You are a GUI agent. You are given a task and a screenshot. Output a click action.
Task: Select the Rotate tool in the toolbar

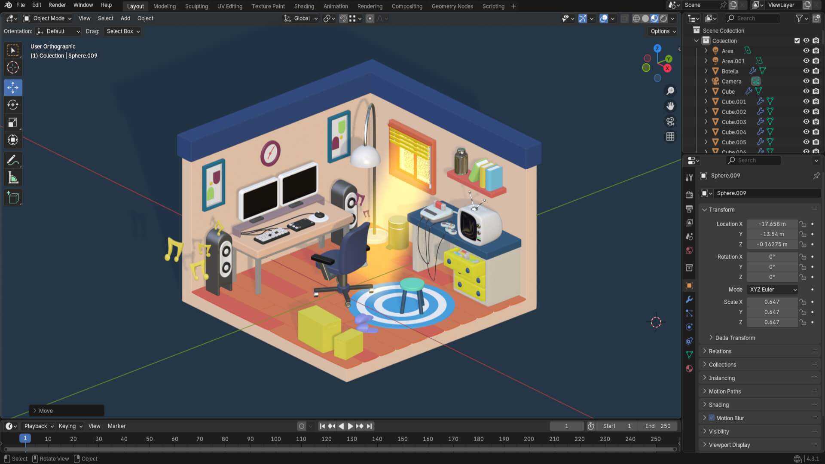click(13, 105)
